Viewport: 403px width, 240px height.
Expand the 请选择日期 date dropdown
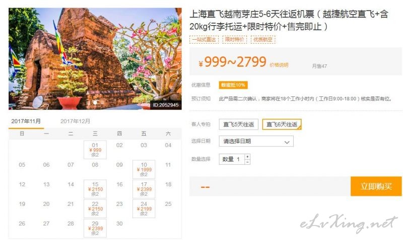[256, 141]
